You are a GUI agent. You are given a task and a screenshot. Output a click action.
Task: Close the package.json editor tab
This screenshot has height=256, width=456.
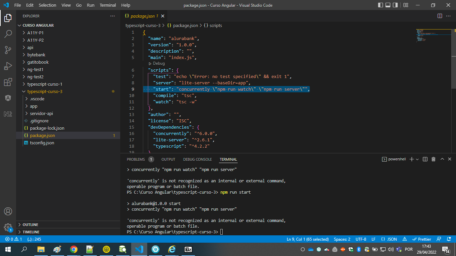coord(163,16)
